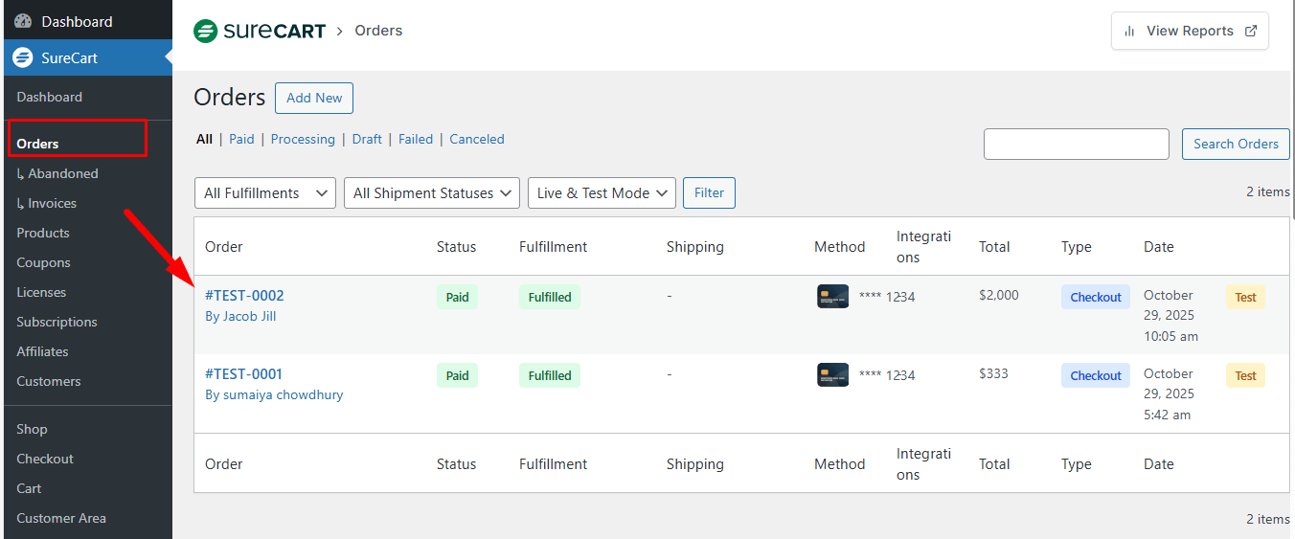The width and height of the screenshot is (1295, 539).
Task: Open the All Fulfillments dropdown
Action: pos(265,192)
